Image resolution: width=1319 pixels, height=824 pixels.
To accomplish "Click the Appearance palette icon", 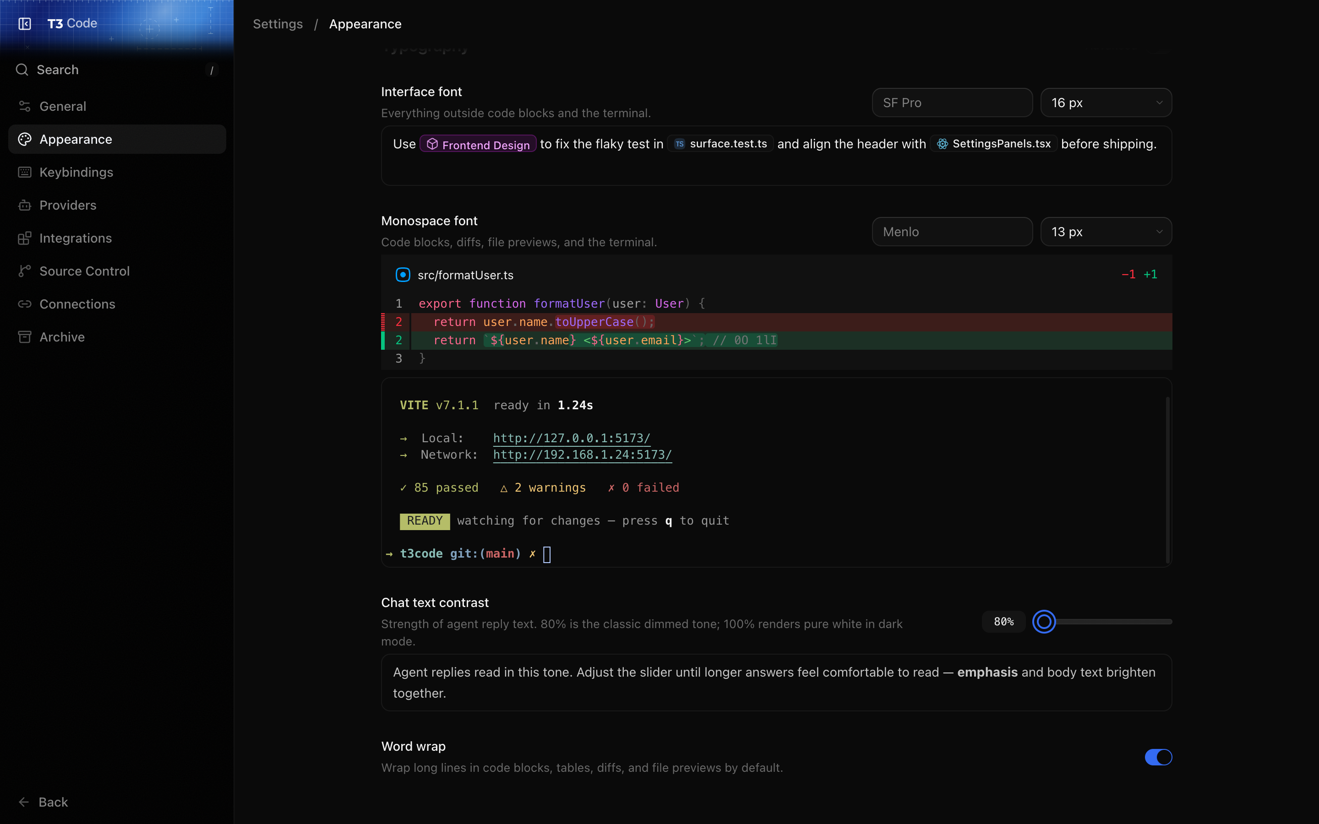I will pyautogui.click(x=25, y=139).
